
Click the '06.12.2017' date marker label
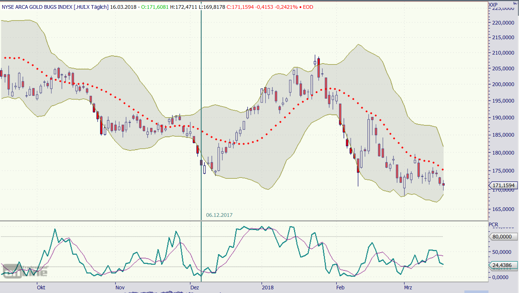[x=219, y=215]
